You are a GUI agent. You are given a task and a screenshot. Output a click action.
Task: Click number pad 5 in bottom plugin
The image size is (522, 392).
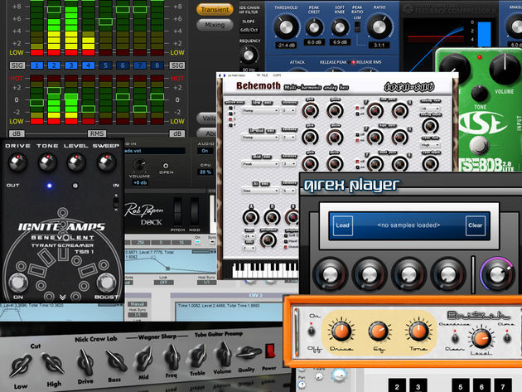[461, 386]
